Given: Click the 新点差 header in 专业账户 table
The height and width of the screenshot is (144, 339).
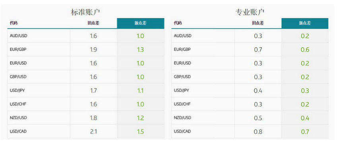Looking at the screenshot, I should [305, 23].
